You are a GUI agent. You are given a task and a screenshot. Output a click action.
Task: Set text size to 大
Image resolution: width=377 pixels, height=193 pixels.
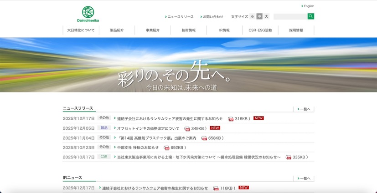point(266,16)
